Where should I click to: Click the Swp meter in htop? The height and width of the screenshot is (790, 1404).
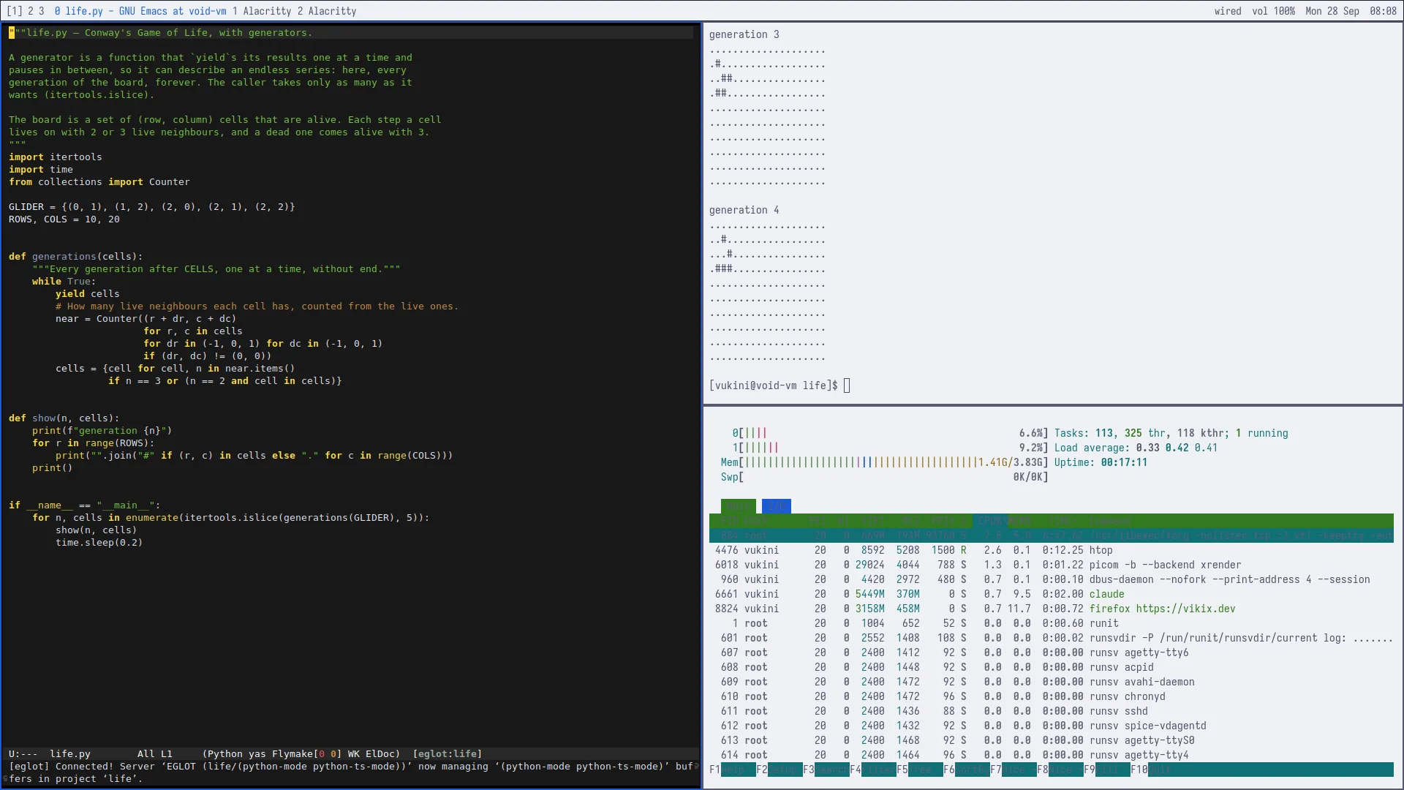tap(884, 477)
